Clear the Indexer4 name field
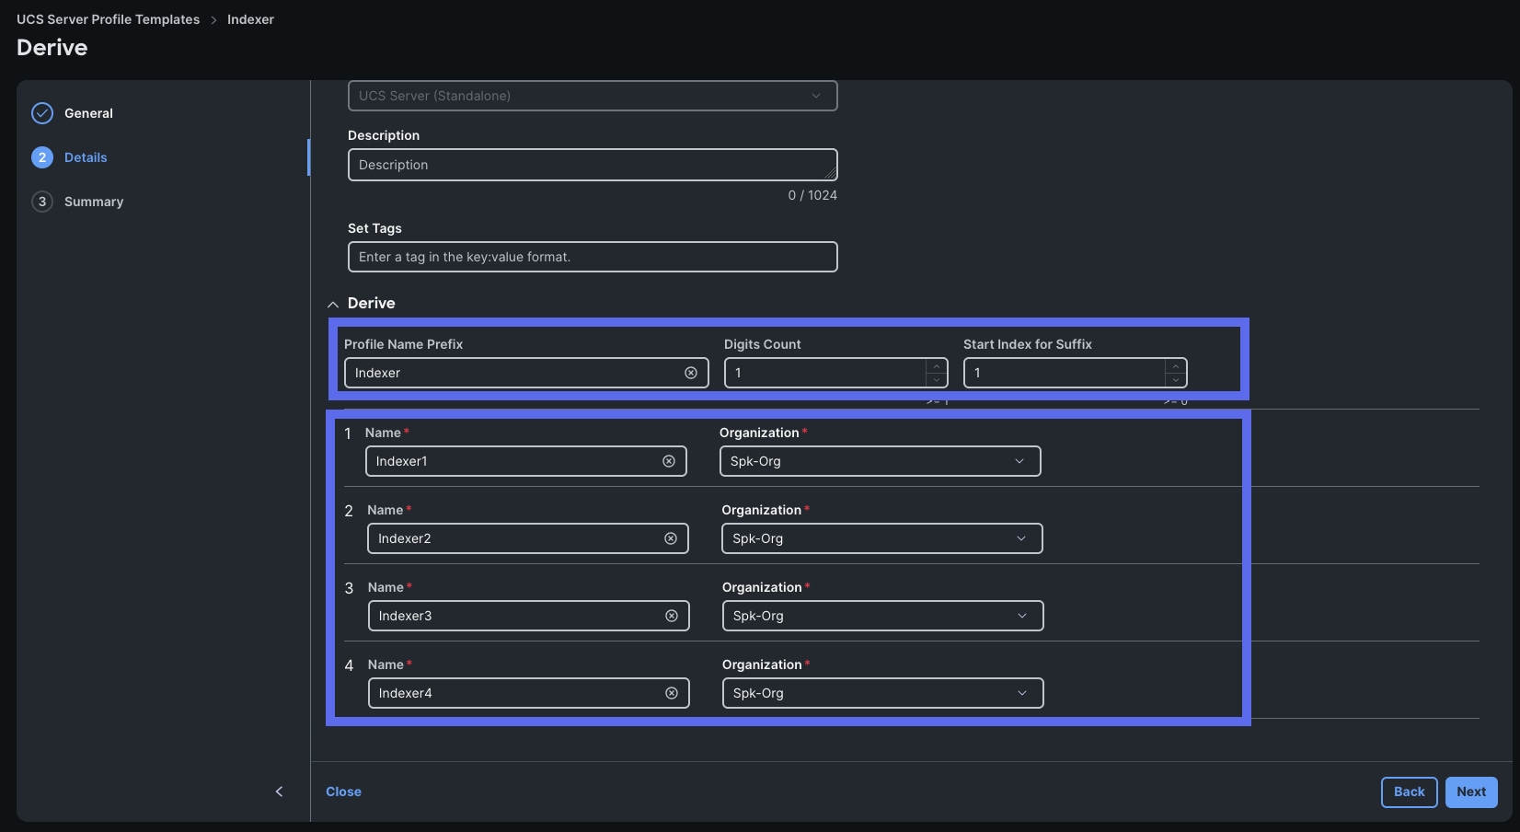1520x832 pixels. [671, 693]
